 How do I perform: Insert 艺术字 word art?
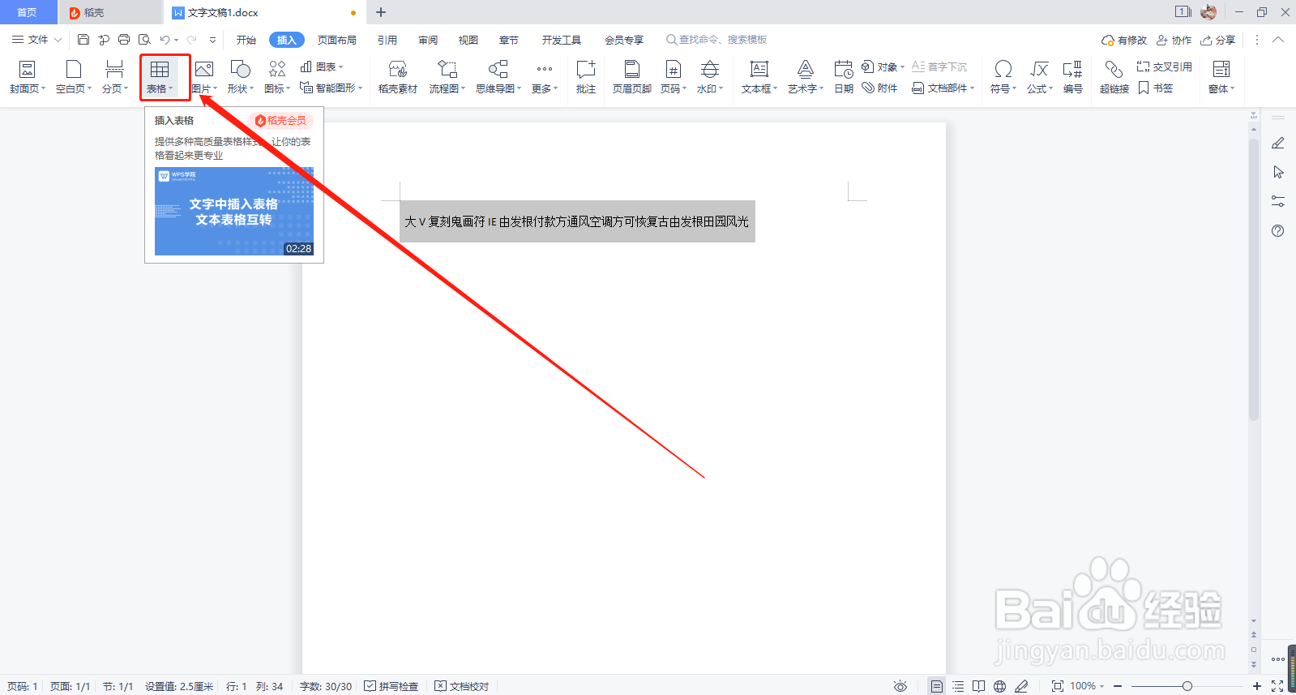[x=806, y=78]
